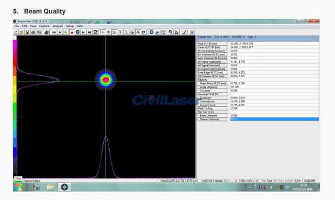Click the Open file folder icon
The height and width of the screenshot is (200, 335).
[x=22, y=32]
